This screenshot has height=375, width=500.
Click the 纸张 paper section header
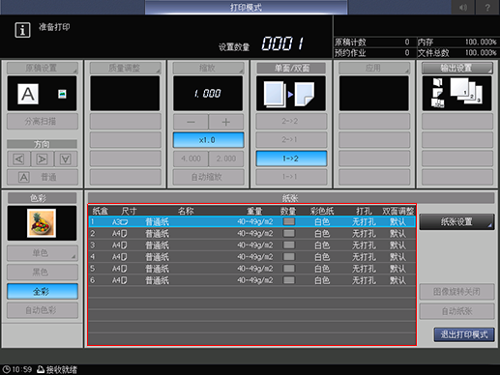[x=290, y=198]
